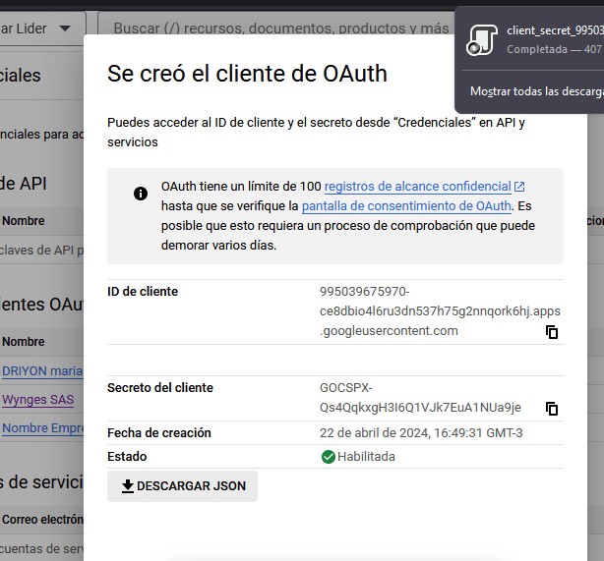Click the creation date value
604x561 pixels.
click(421, 433)
